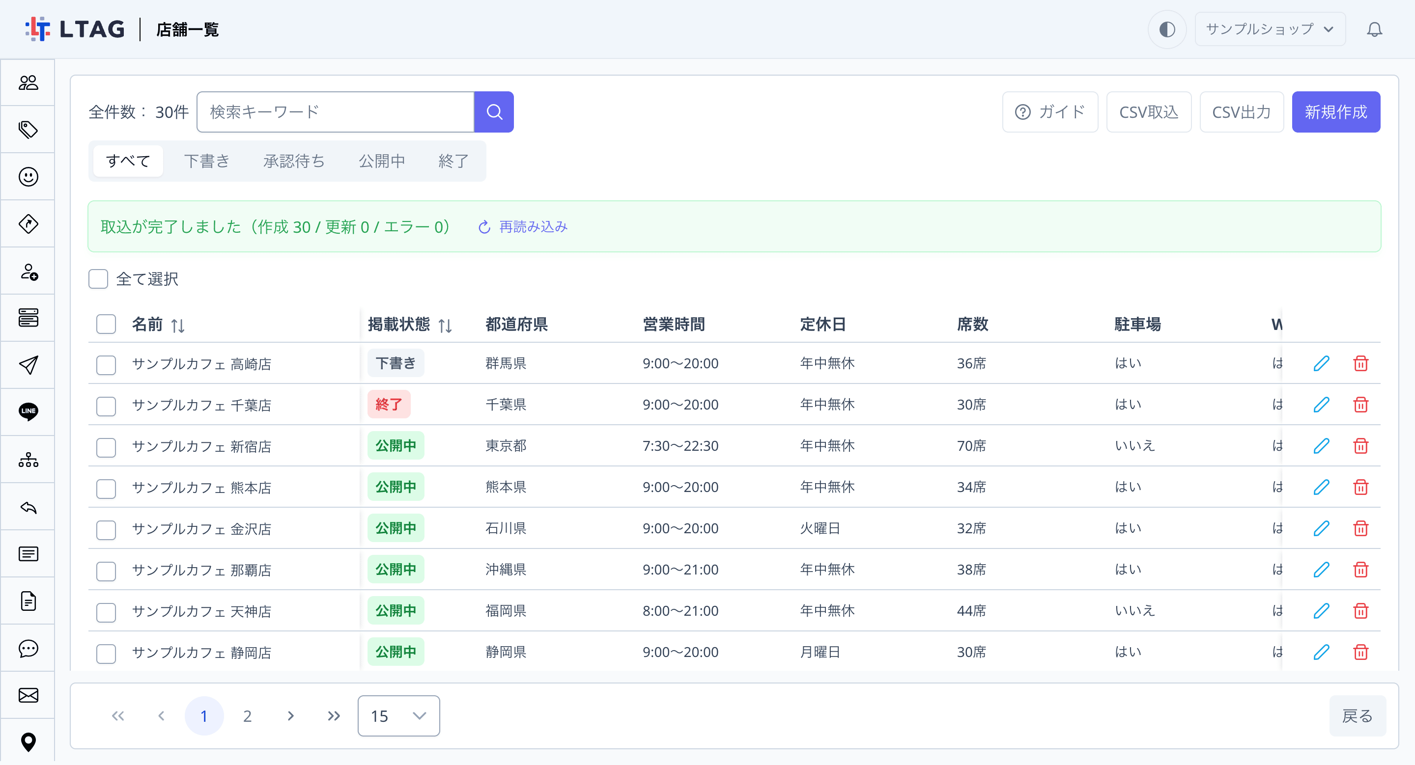Sort by 掲載状態 column arrows
Screen dimensions: 1415x765
446,326
